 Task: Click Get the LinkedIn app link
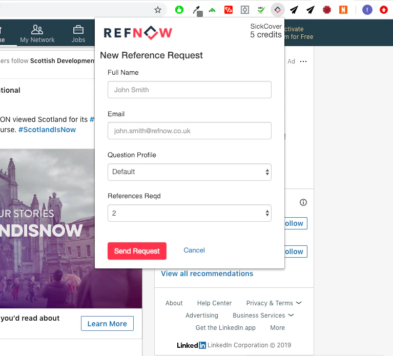(x=225, y=328)
